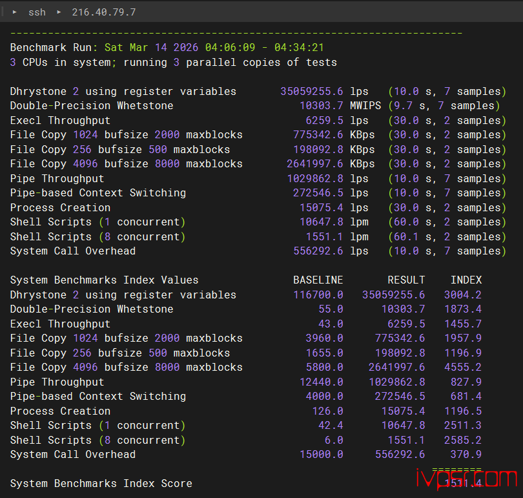Click the System Call Overhead index 370.9
This screenshot has width=523, height=498.
tap(466, 455)
